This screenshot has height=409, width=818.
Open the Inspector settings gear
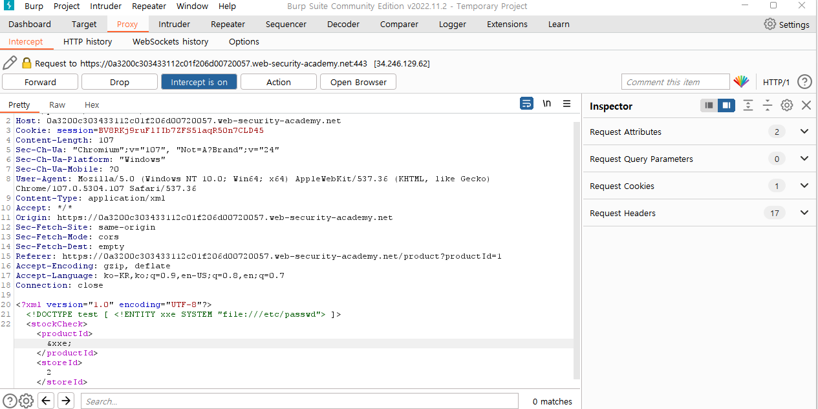(786, 105)
